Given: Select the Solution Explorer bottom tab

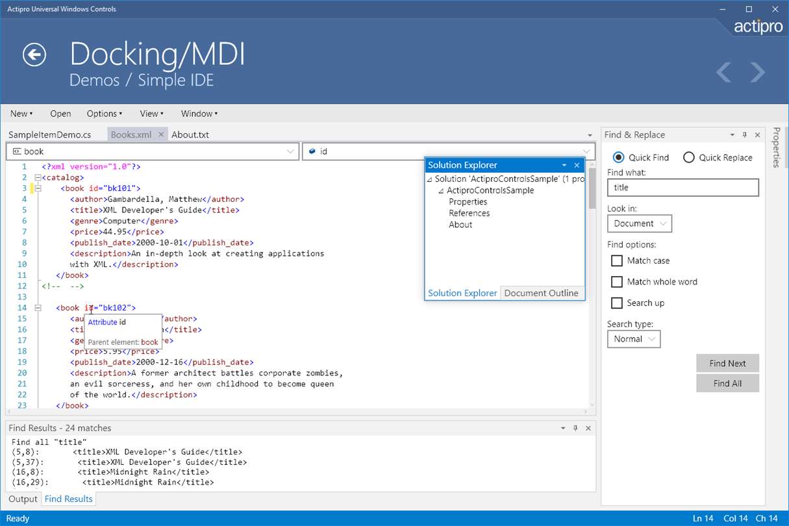Looking at the screenshot, I should (x=463, y=293).
